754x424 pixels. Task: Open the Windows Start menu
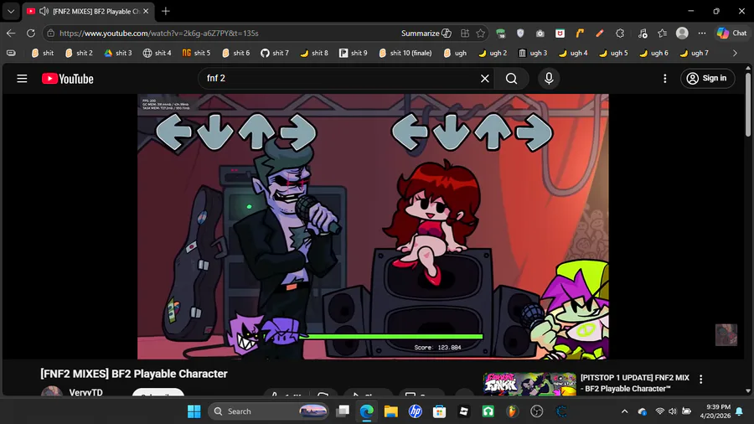point(194,411)
